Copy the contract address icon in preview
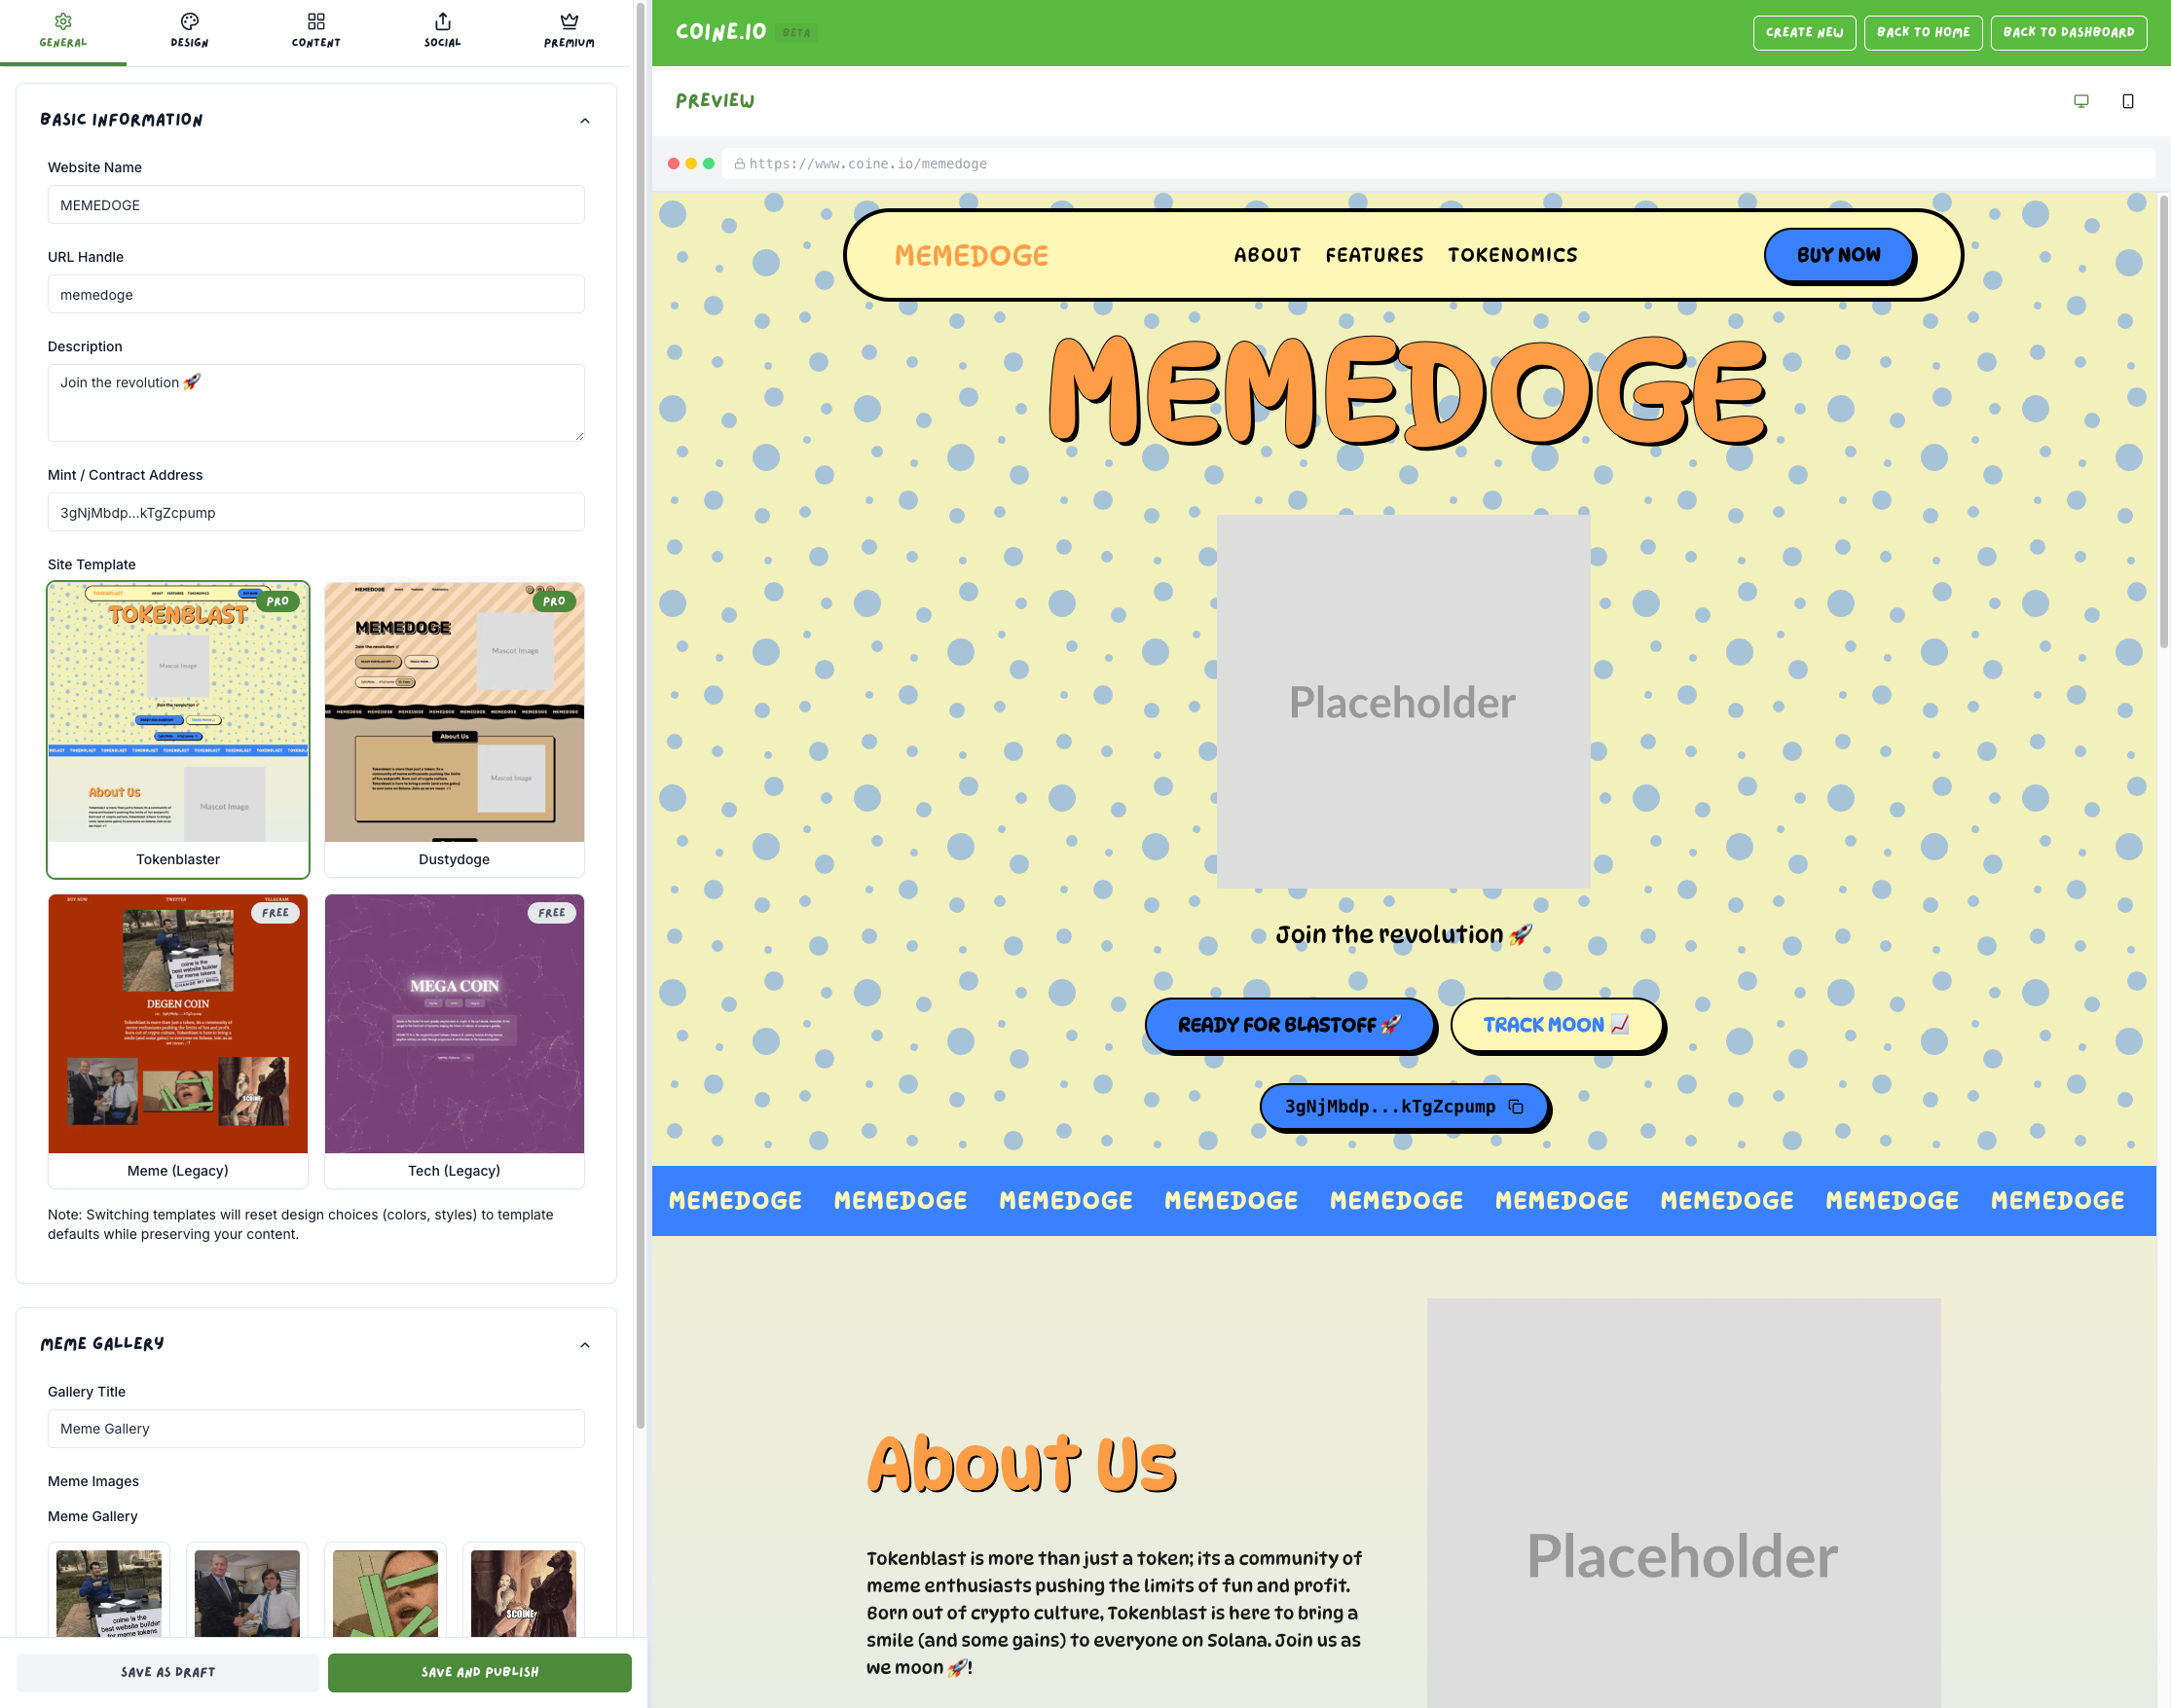This screenshot has height=1708, width=2171. [1516, 1107]
